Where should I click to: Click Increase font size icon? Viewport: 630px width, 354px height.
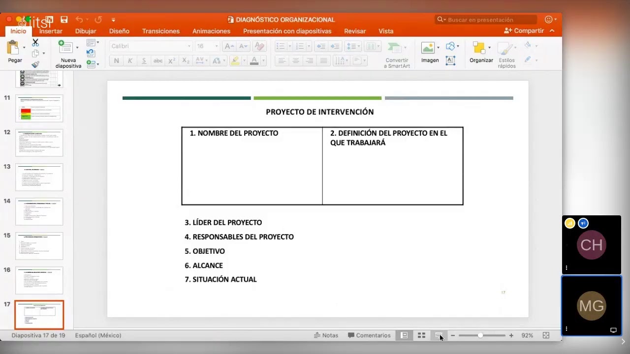229,46
